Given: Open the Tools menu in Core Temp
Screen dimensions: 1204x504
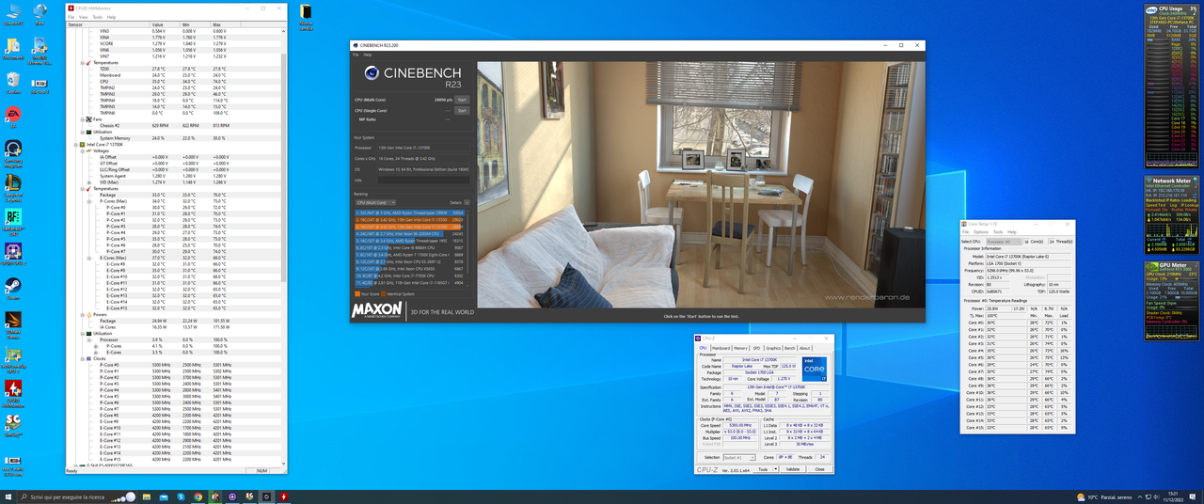Looking at the screenshot, I should [x=999, y=231].
